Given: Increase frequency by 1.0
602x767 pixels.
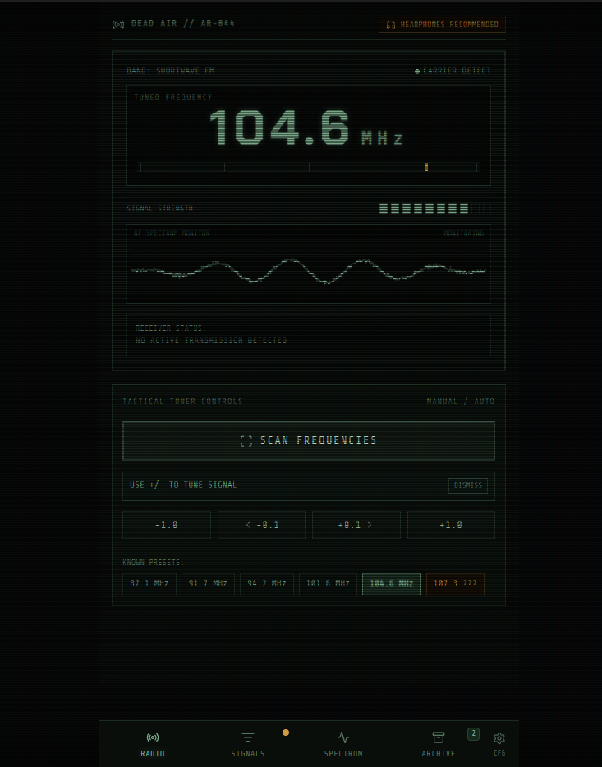Looking at the screenshot, I should [451, 525].
